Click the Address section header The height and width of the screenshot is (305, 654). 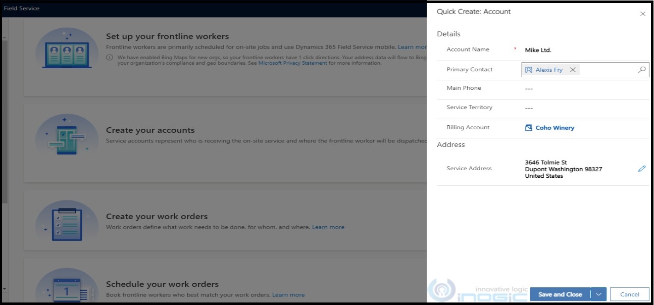(x=451, y=144)
